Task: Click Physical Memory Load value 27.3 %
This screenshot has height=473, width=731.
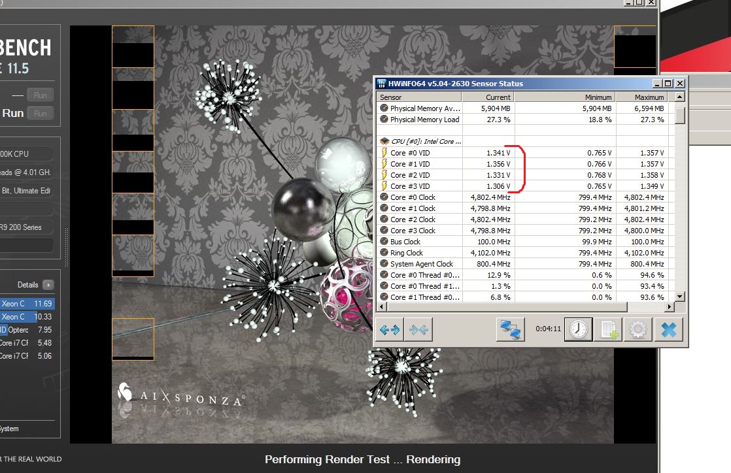Action: pyautogui.click(x=498, y=120)
